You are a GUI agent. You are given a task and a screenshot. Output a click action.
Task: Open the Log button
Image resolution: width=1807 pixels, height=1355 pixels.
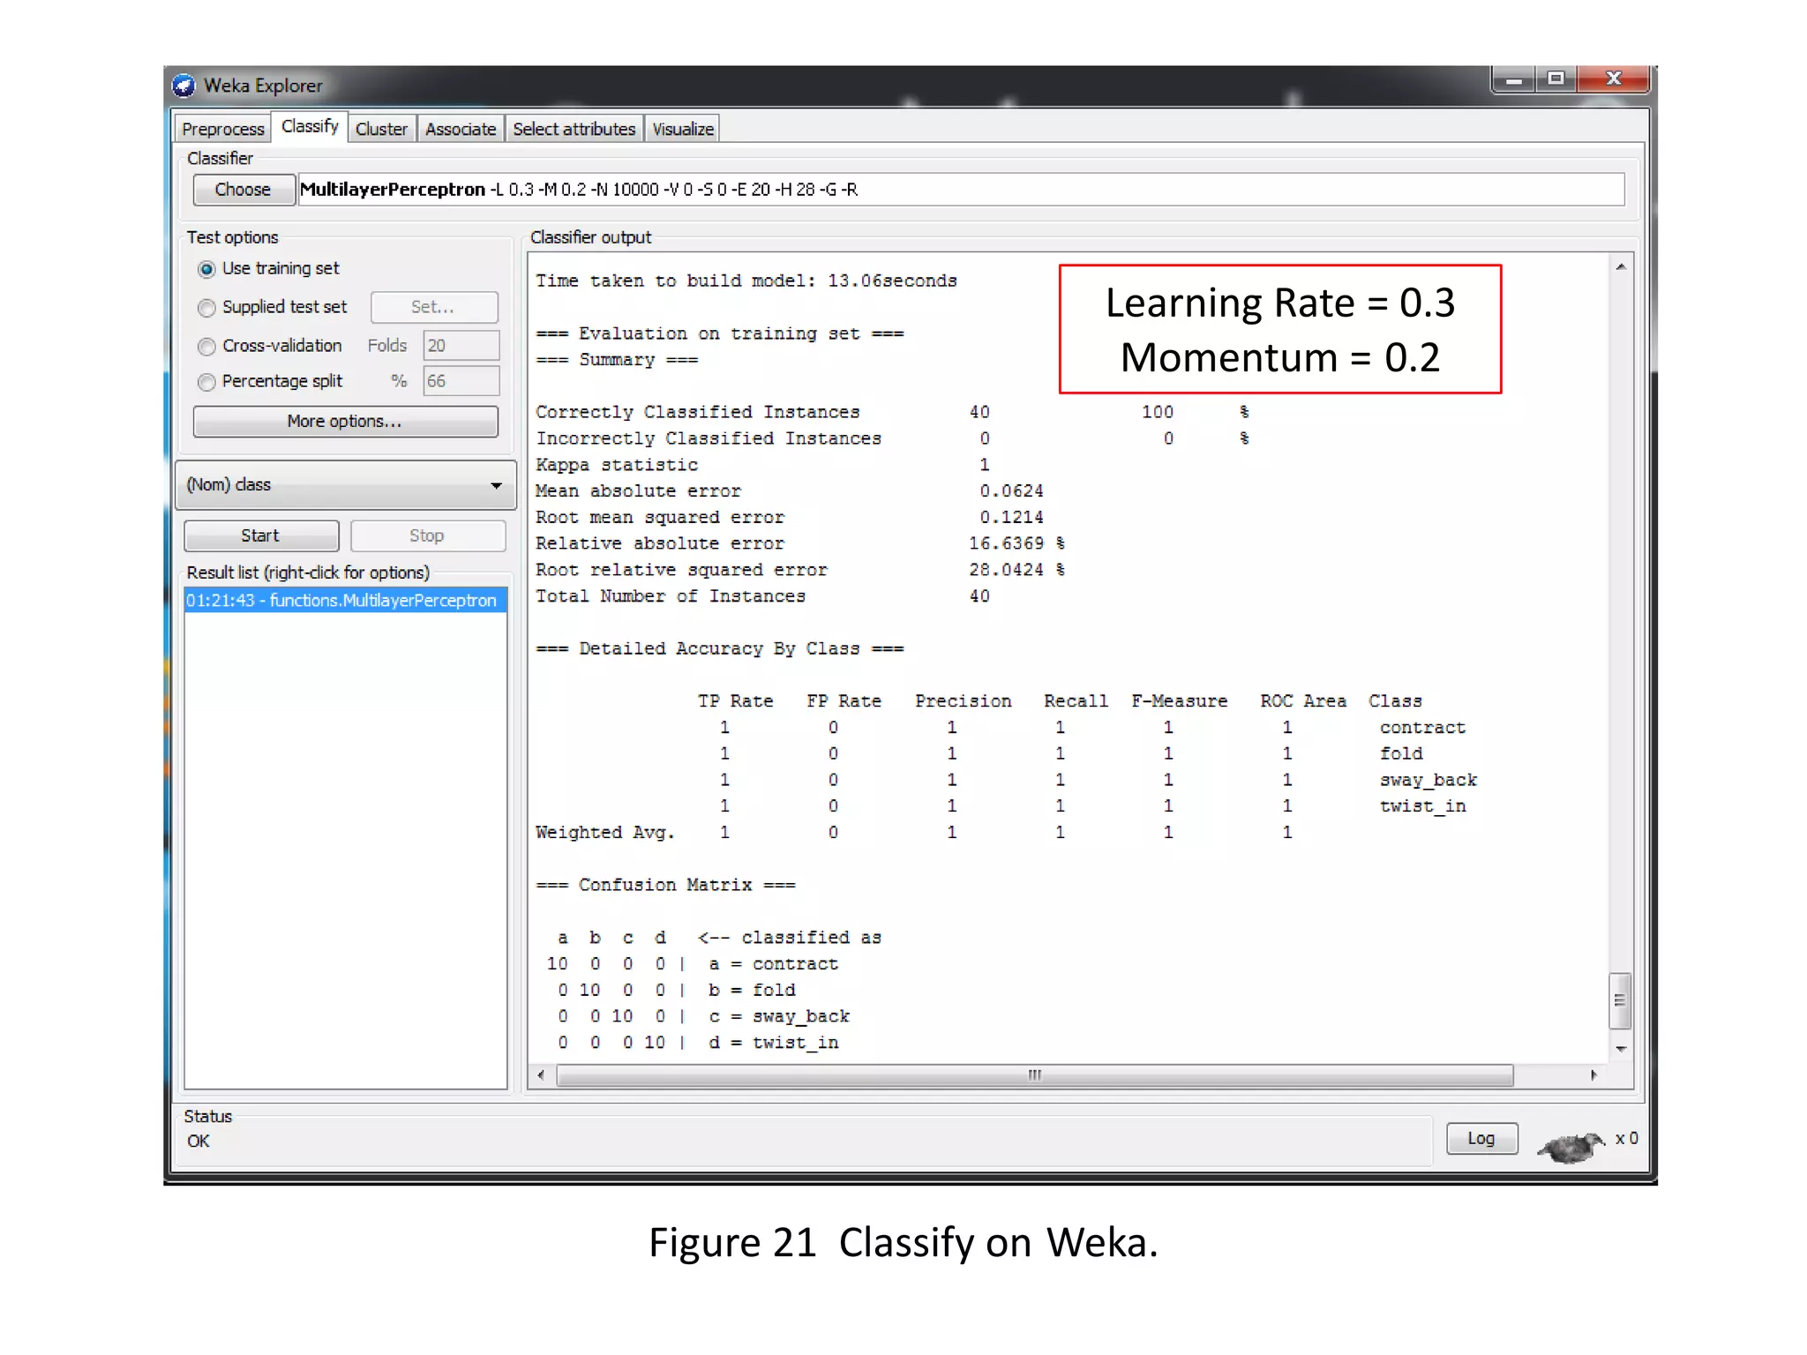pyautogui.click(x=1481, y=1139)
